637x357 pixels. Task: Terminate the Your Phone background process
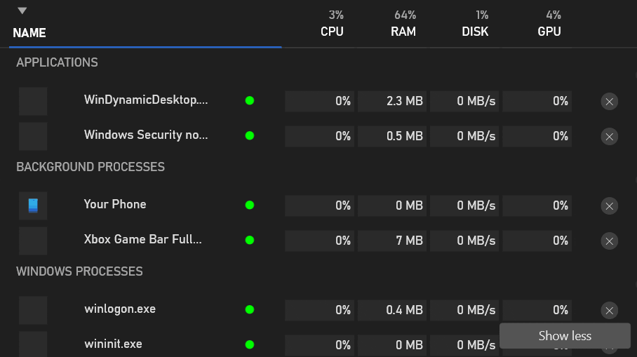click(x=610, y=206)
